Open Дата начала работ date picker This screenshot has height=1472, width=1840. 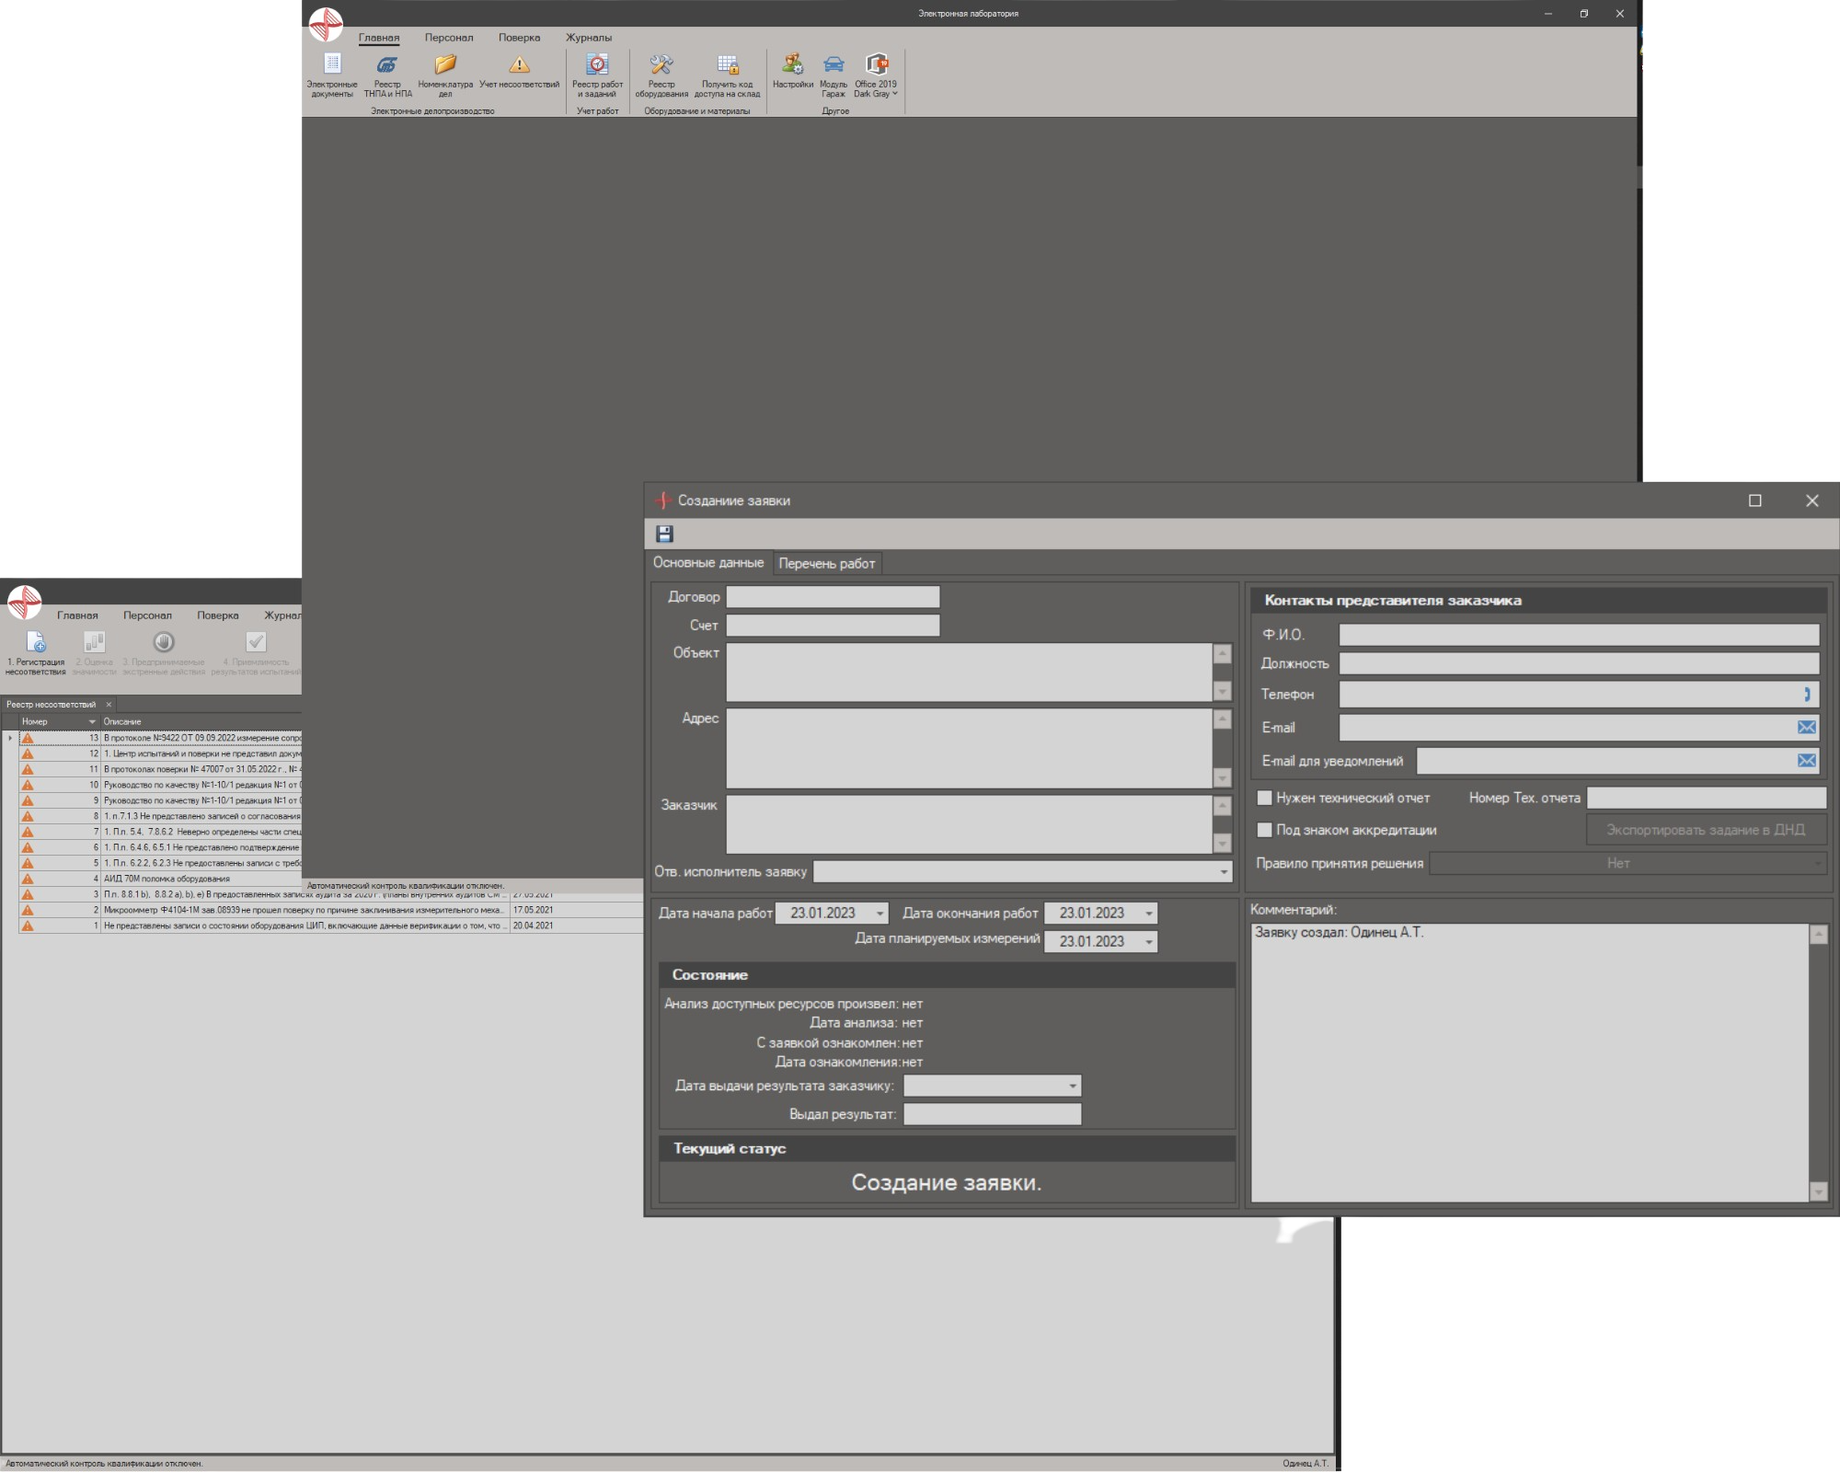(880, 914)
